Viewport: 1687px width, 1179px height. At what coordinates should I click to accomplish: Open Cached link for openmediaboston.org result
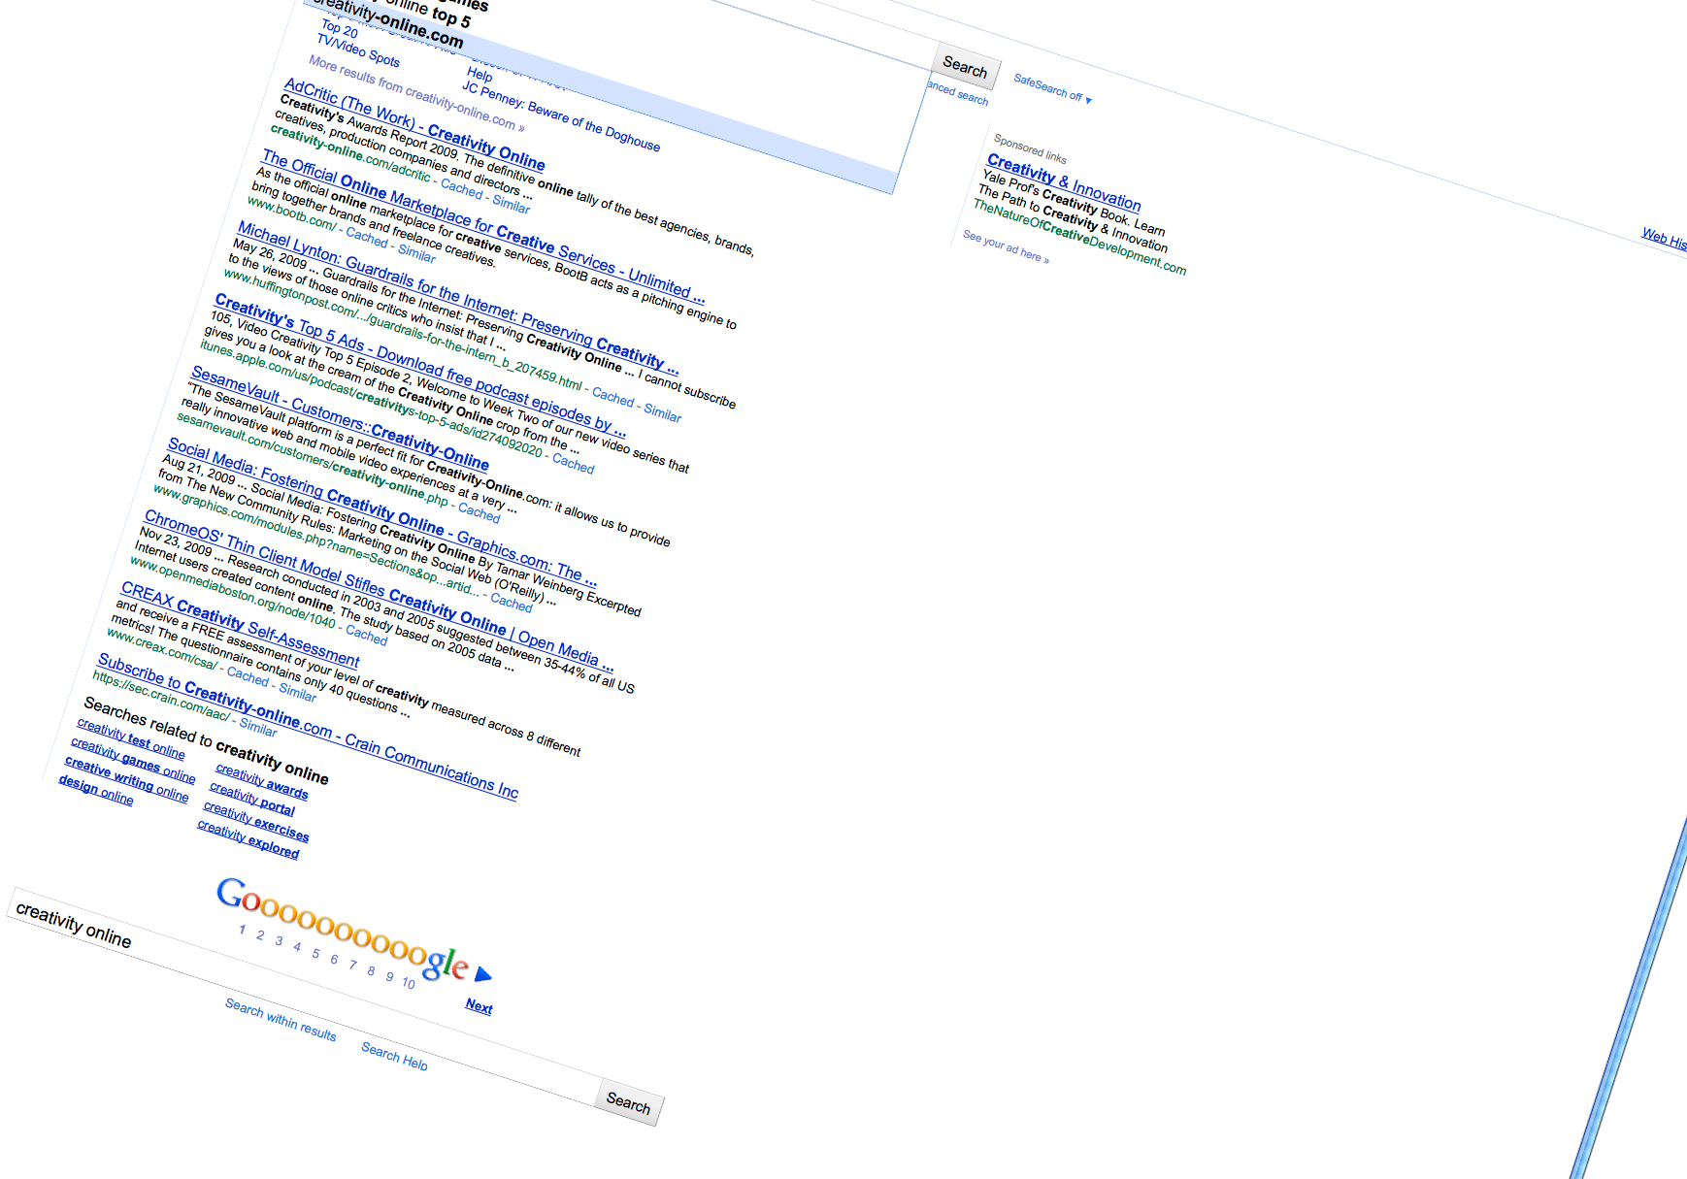(x=367, y=634)
